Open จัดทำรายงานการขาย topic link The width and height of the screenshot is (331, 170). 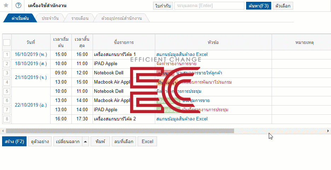(x=176, y=64)
